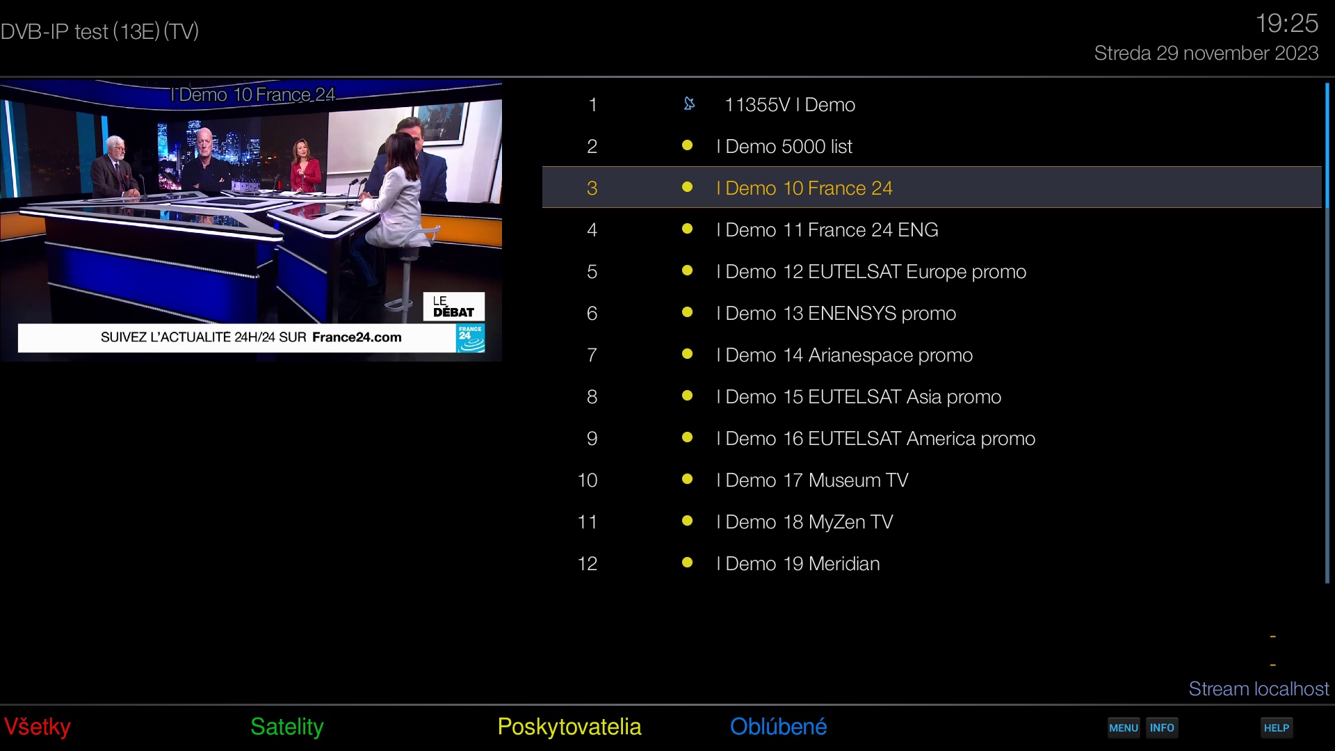Select I Demo 15 EUTELSAT Asia promo
The height and width of the screenshot is (751, 1335).
click(x=932, y=396)
